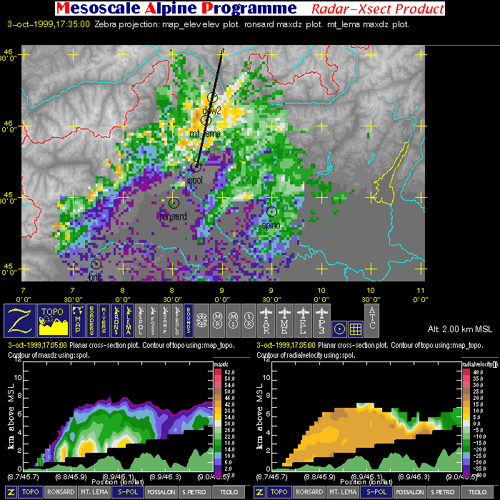Select MT. LEMA under the right cross-section
The image size is (500, 500).
[343, 492]
